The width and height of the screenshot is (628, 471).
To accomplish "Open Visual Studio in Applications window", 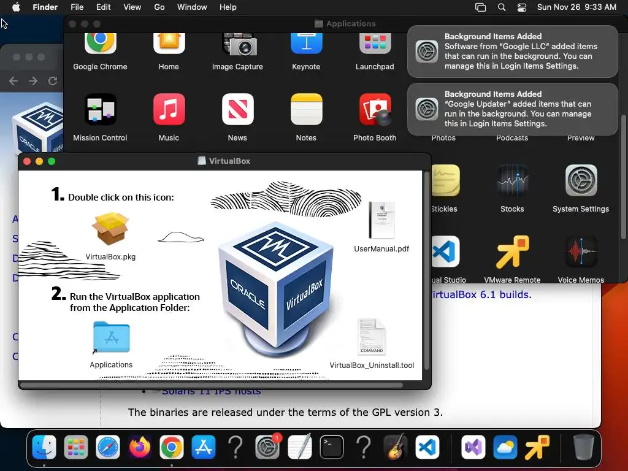I will point(445,252).
